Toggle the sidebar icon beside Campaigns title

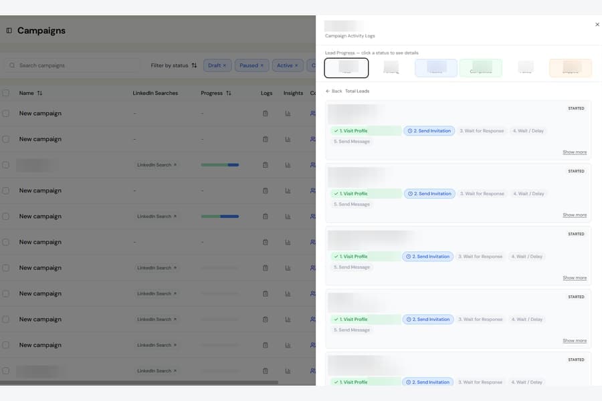(9, 30)
